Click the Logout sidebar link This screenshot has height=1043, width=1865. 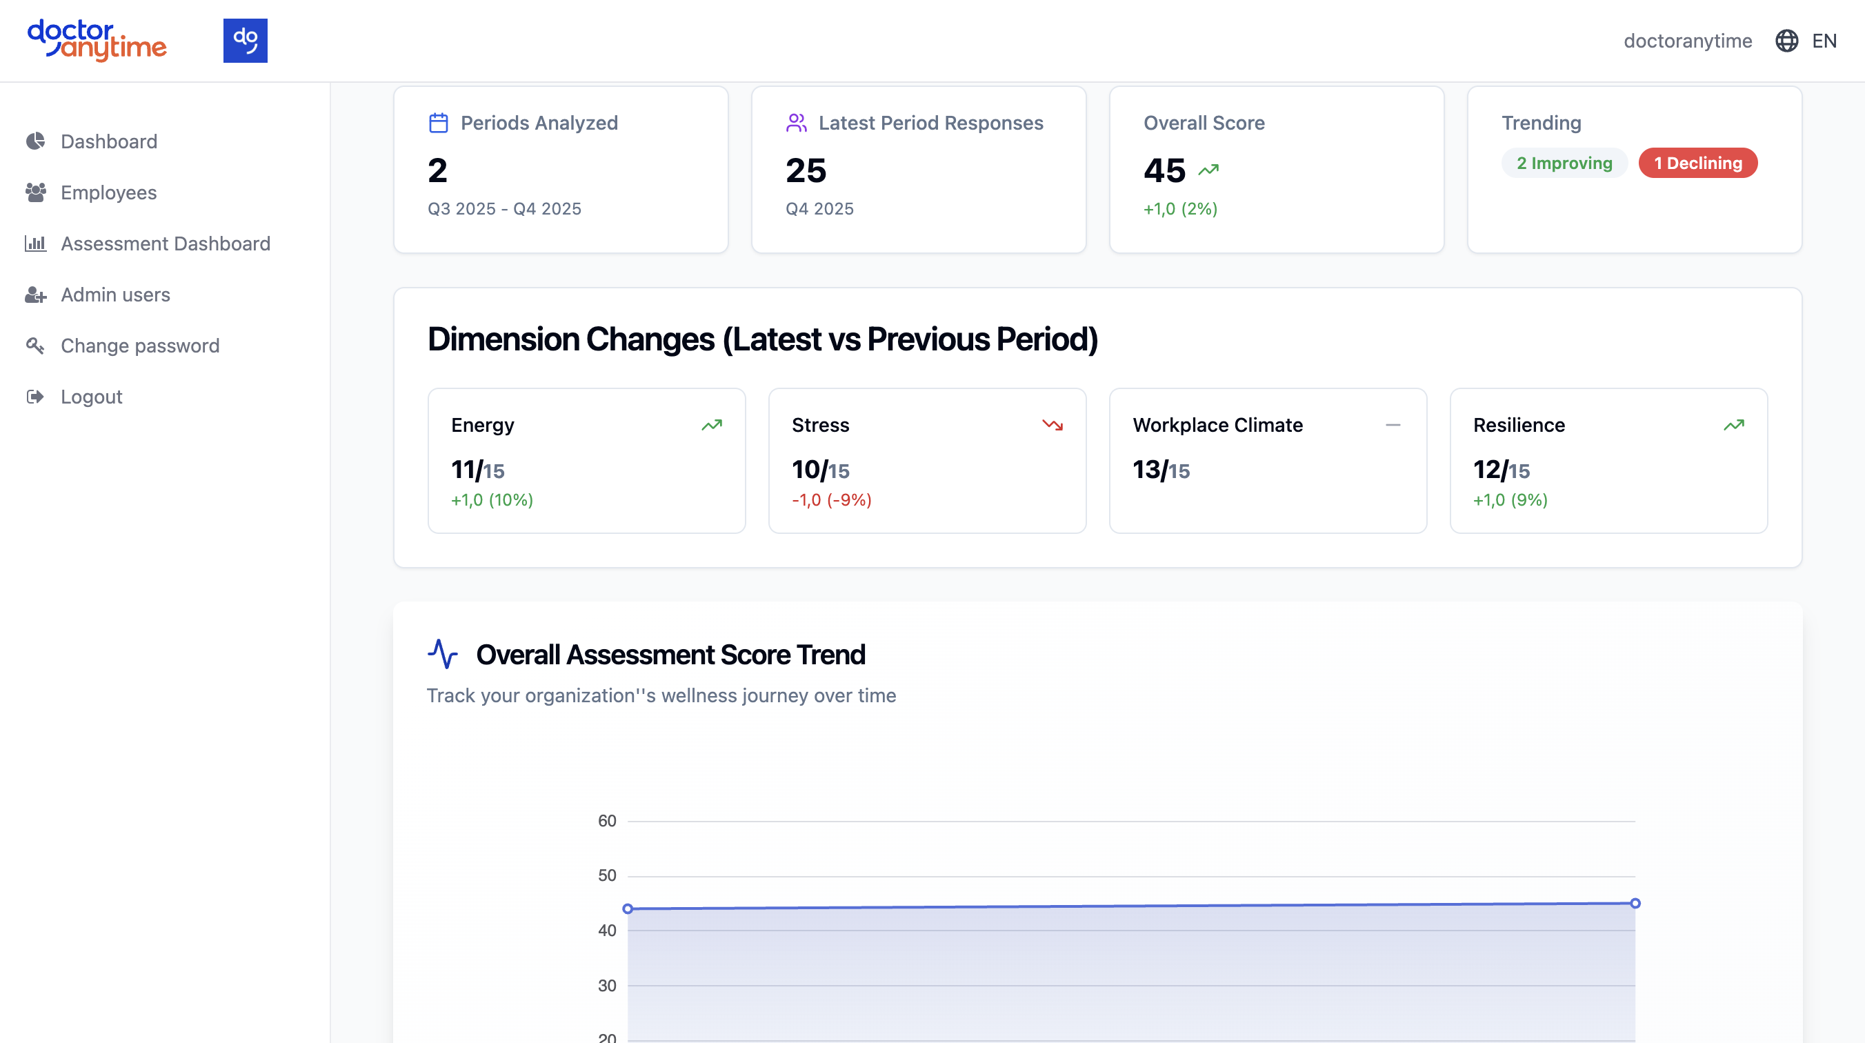tap(91, 397)
